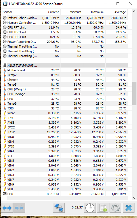Click the CPU fan RPM icon
This screenshot has width=137, height=218.
5,194
